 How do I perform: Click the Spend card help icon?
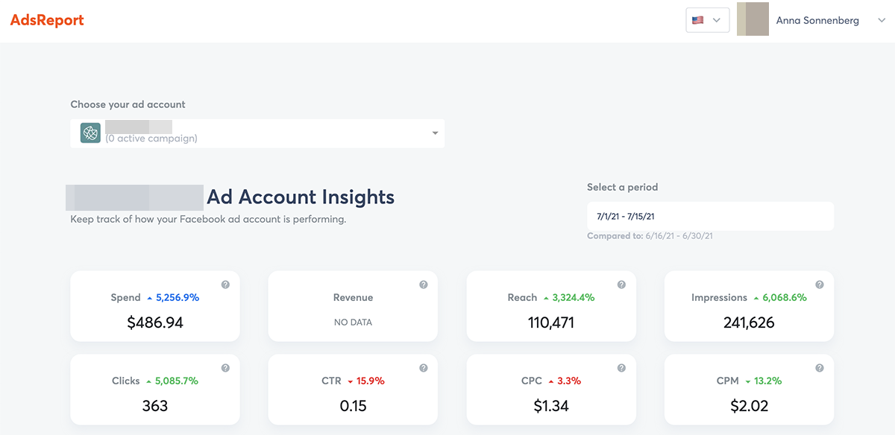click(x=225, y=285)
